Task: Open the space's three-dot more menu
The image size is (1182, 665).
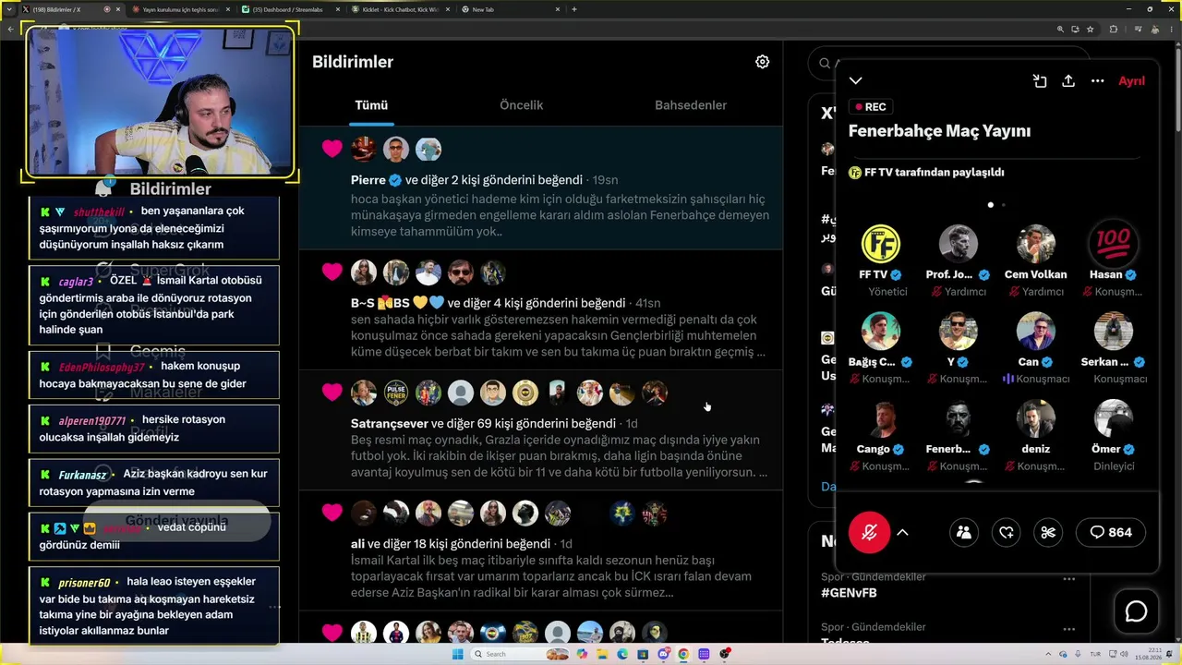Action: (x=1097, y=81)
